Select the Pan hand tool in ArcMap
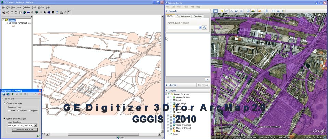This screenshot has width=328, height=139. [20, 12]
